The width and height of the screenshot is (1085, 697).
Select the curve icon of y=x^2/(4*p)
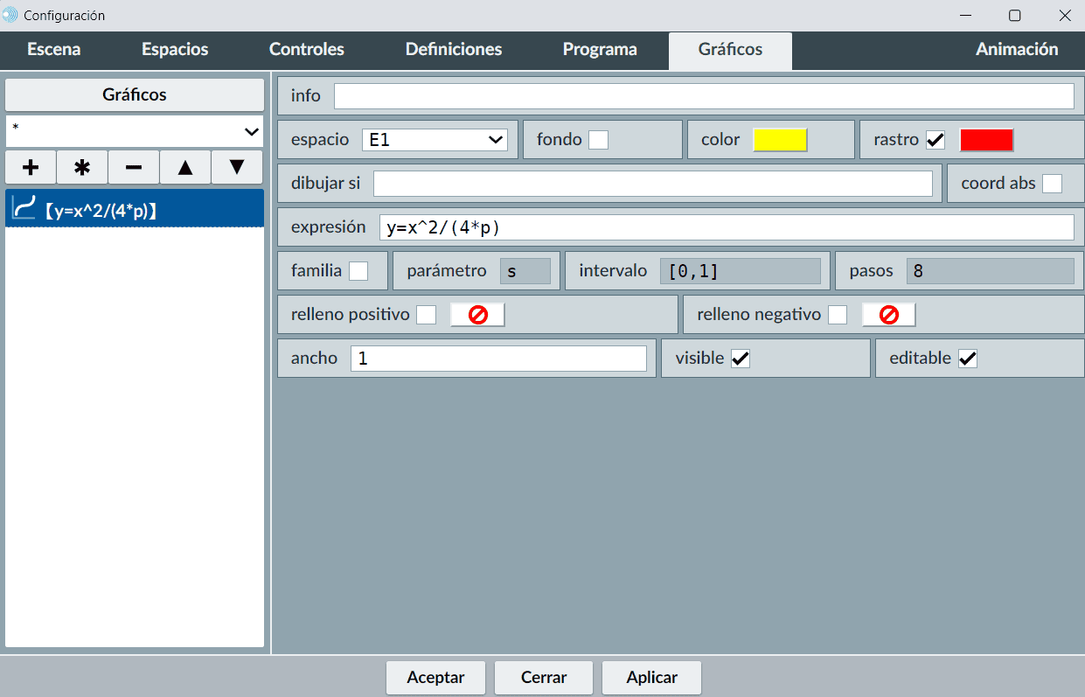point(24,208)
